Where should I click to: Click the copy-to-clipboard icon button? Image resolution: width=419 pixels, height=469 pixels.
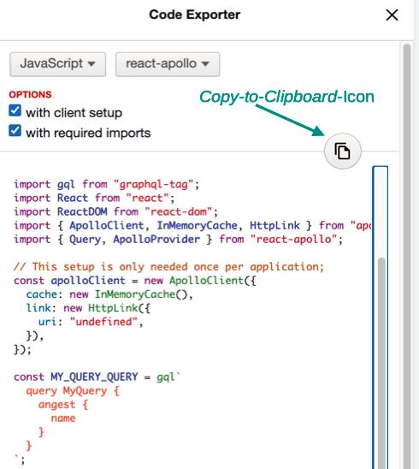[x=343, y=151]
